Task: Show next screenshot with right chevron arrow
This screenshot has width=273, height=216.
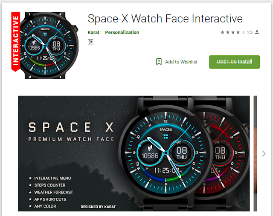Action: (264, 153)
